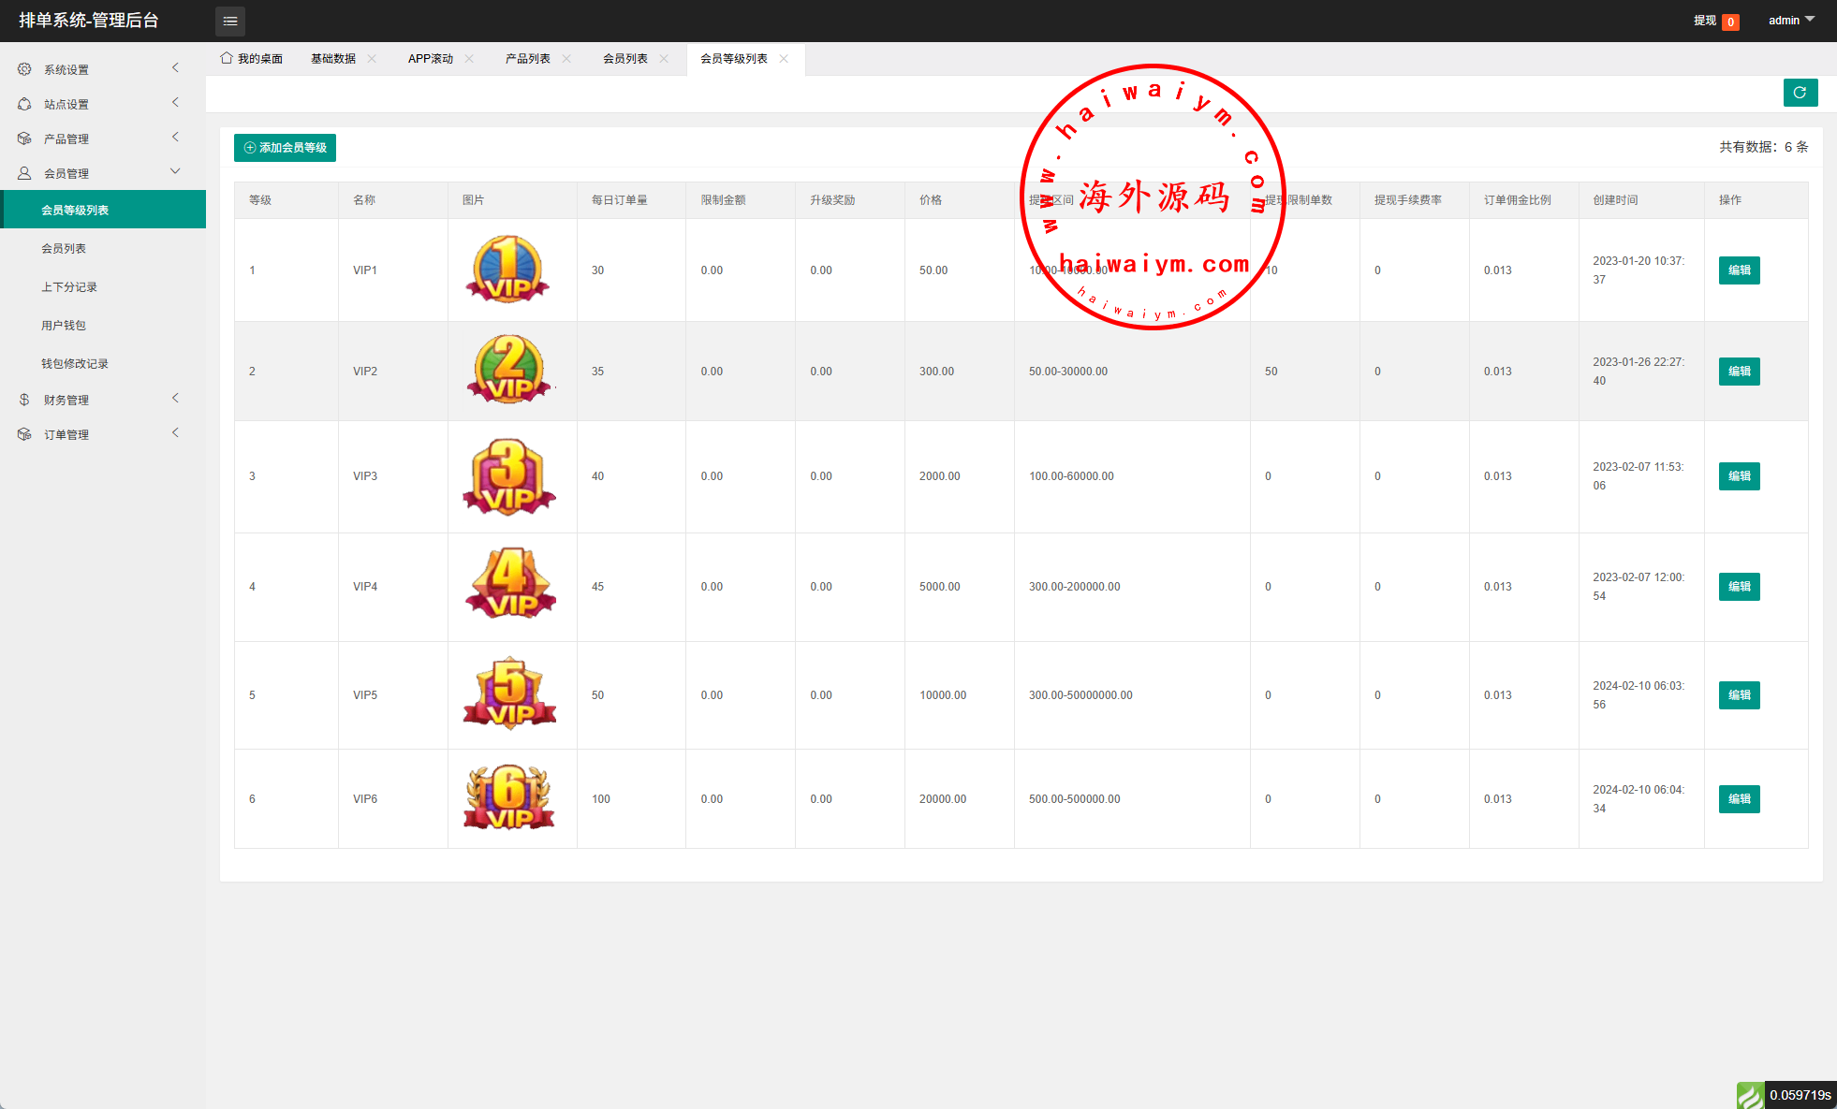Click the 我的桌面 home tab icon

click(227, 58)
